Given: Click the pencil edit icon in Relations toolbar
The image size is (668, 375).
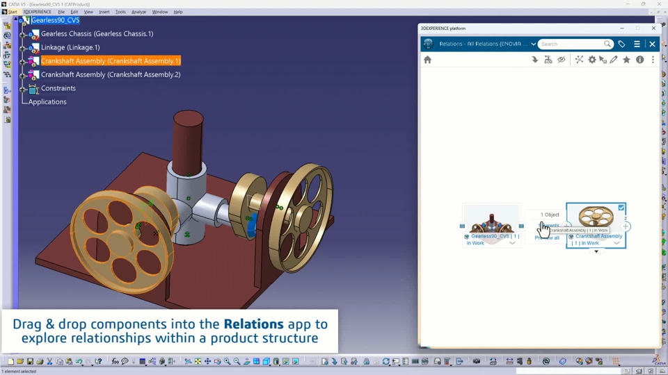Looking at the screenshot, I should coord(614,60).
